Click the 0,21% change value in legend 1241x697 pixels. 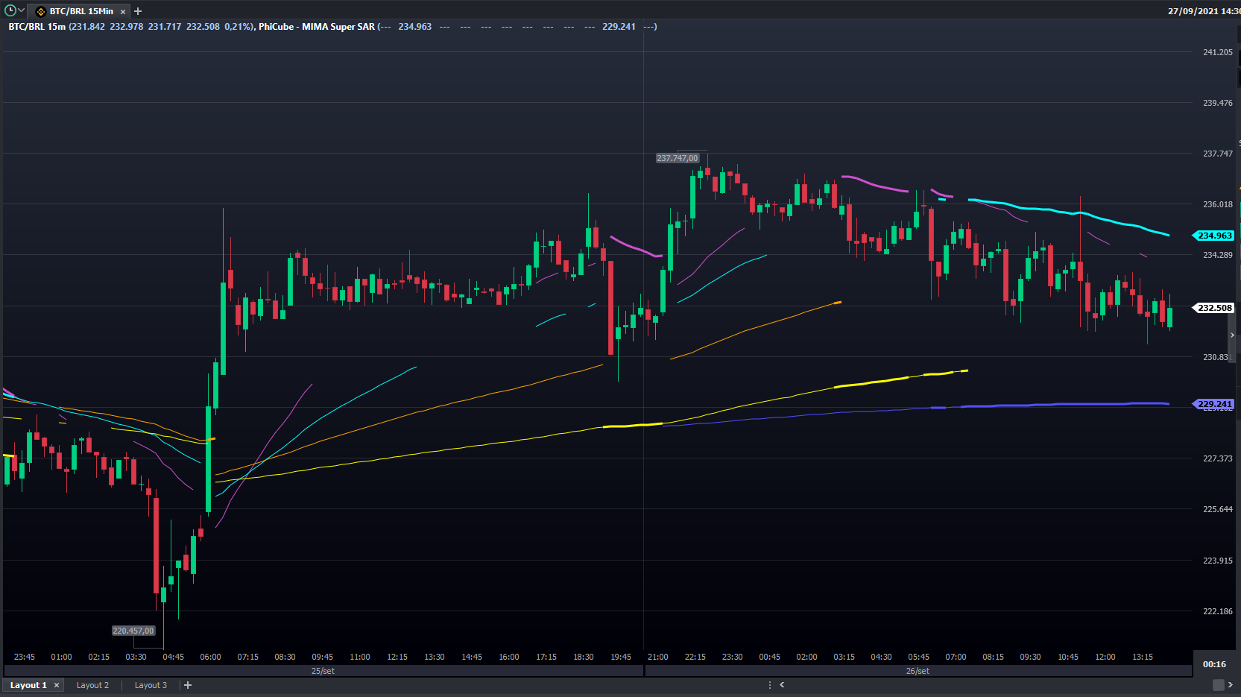click(238, 27)
